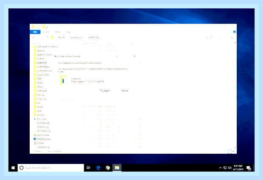Image resolution: width=263 pixels, height=180 pixels.
Task: Select the System32 folder in list
Action: [40, 63]
